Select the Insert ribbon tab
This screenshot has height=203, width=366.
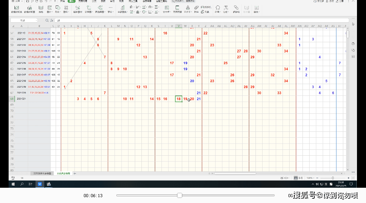click(x=71, y=1)
